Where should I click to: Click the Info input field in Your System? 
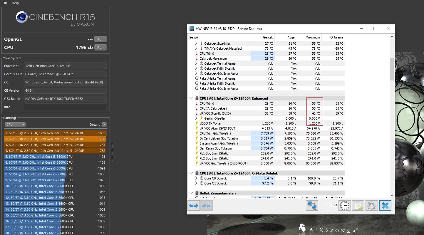pos(65,107)
